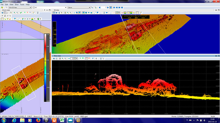Toggle the 'All' checkbox in top toolbar

click(34, 8)
